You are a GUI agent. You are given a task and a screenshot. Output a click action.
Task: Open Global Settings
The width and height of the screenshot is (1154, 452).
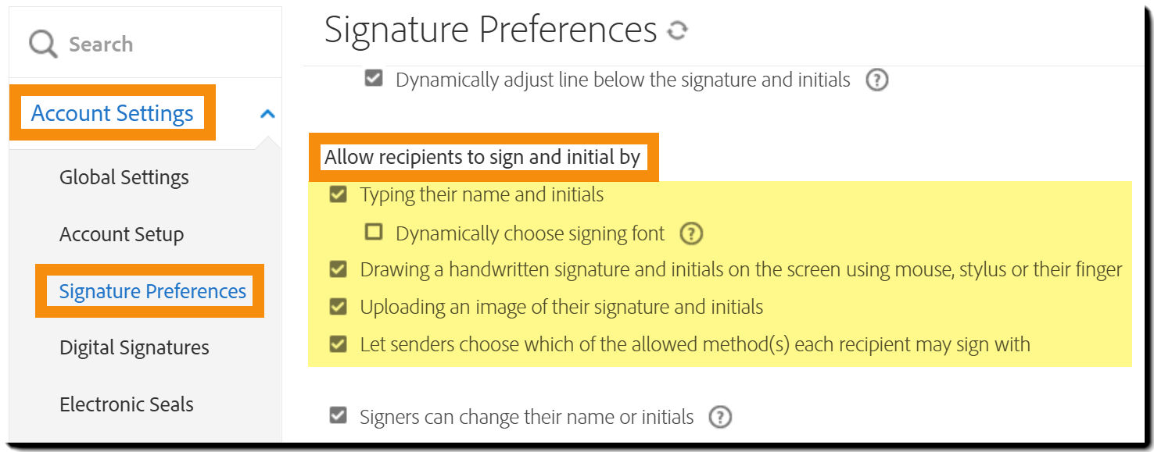pyautogui.click(x=124, y=177)
